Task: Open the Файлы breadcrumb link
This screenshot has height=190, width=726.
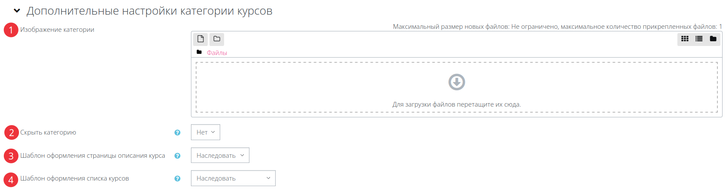Action: [217, 52]
